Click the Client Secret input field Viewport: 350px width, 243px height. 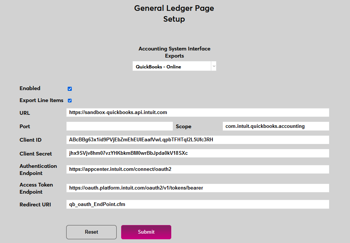198,153
